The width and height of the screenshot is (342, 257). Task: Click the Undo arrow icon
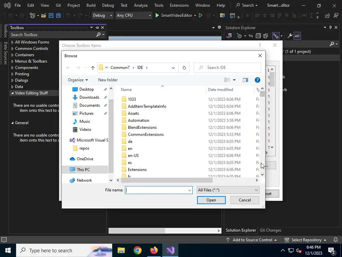[68, 15]
